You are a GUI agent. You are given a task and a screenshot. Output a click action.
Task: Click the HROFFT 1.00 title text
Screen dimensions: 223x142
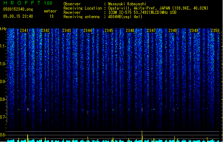(x=28, y=3)
